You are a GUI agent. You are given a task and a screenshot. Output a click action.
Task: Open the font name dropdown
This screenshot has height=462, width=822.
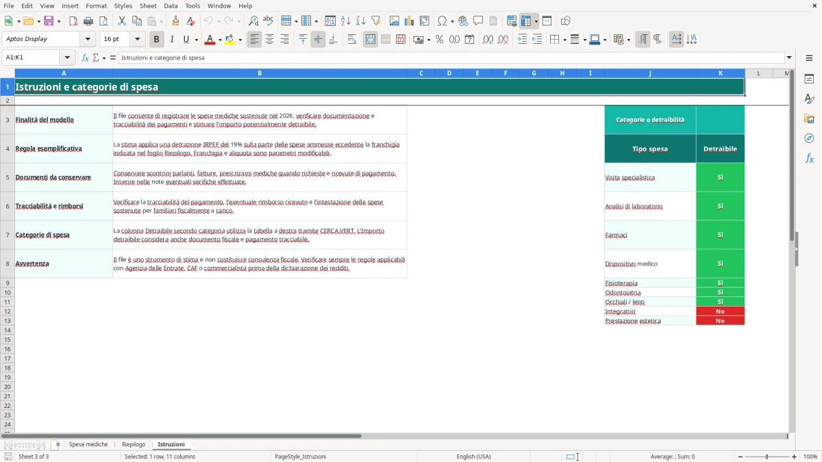pos(88,40)
